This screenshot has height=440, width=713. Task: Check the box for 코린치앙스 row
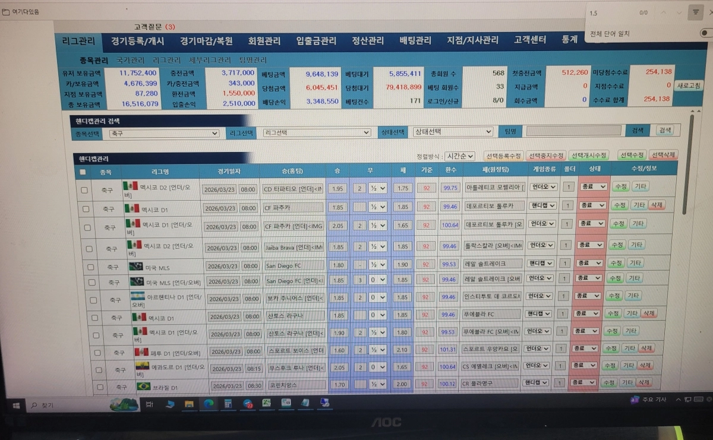pos(100,387)
